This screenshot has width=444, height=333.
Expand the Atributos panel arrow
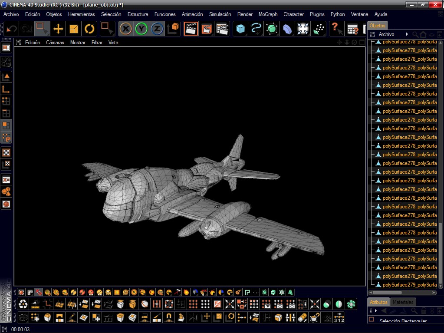point(376,310)
